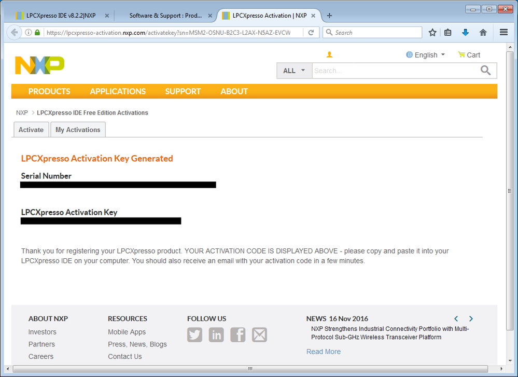Open NXP LinkedIn page icon
Viewport: 518px width, 377px height.
point(216,334)
